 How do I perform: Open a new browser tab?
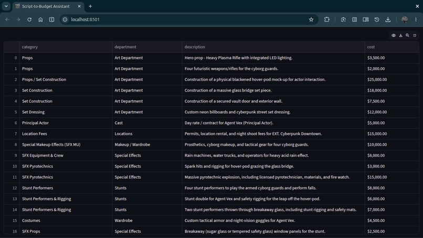tap(90, 6)
